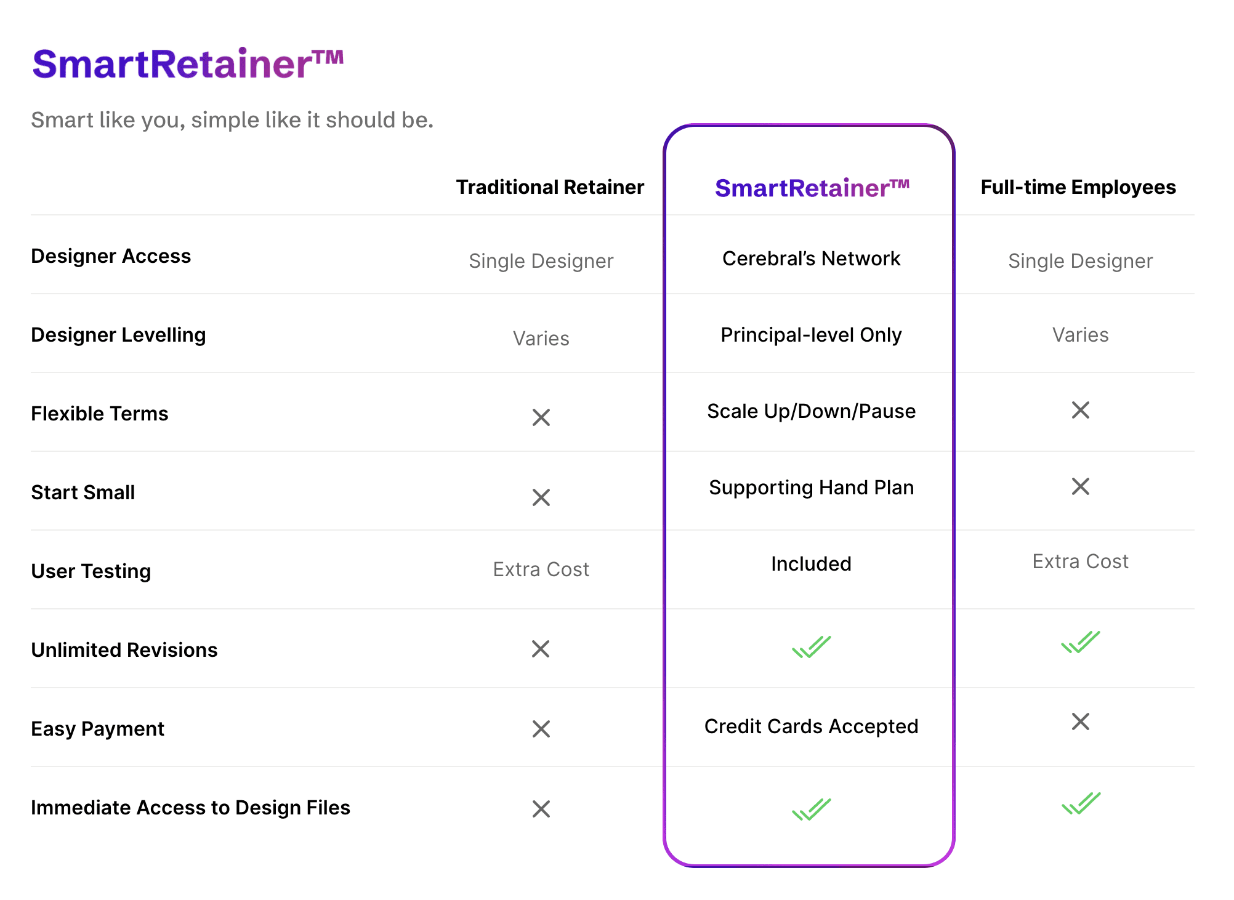Click the large SmartRetainer™ page title

(x=188, y=64)
